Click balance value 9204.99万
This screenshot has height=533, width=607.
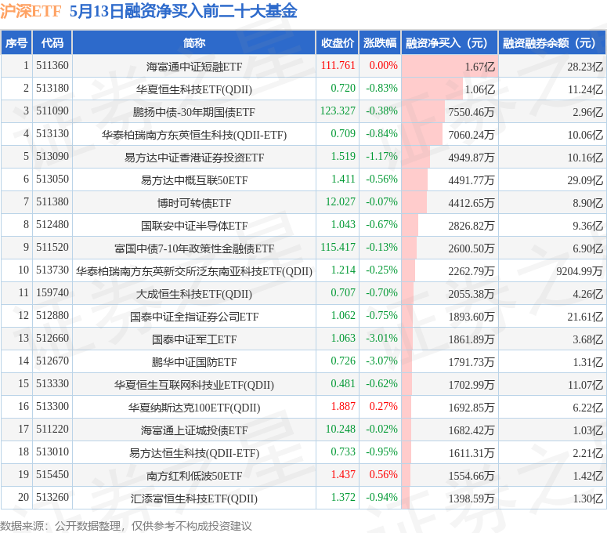pyautogui.click(x=580, y=271)
